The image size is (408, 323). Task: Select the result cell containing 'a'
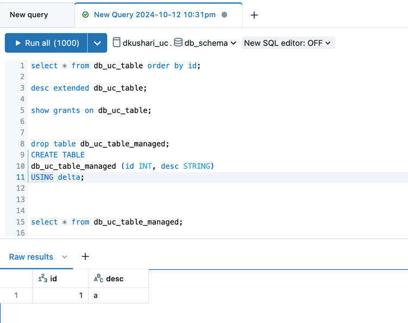[118, 295]
